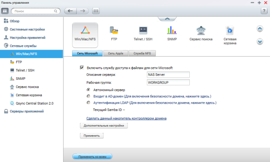
Task: Maximize the window with the plus button
Action: tap(259, 2)
